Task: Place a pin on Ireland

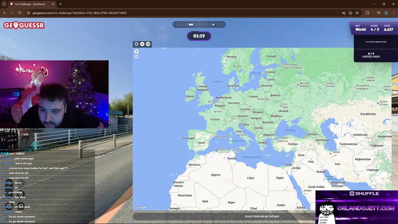Action: point(189,96)
